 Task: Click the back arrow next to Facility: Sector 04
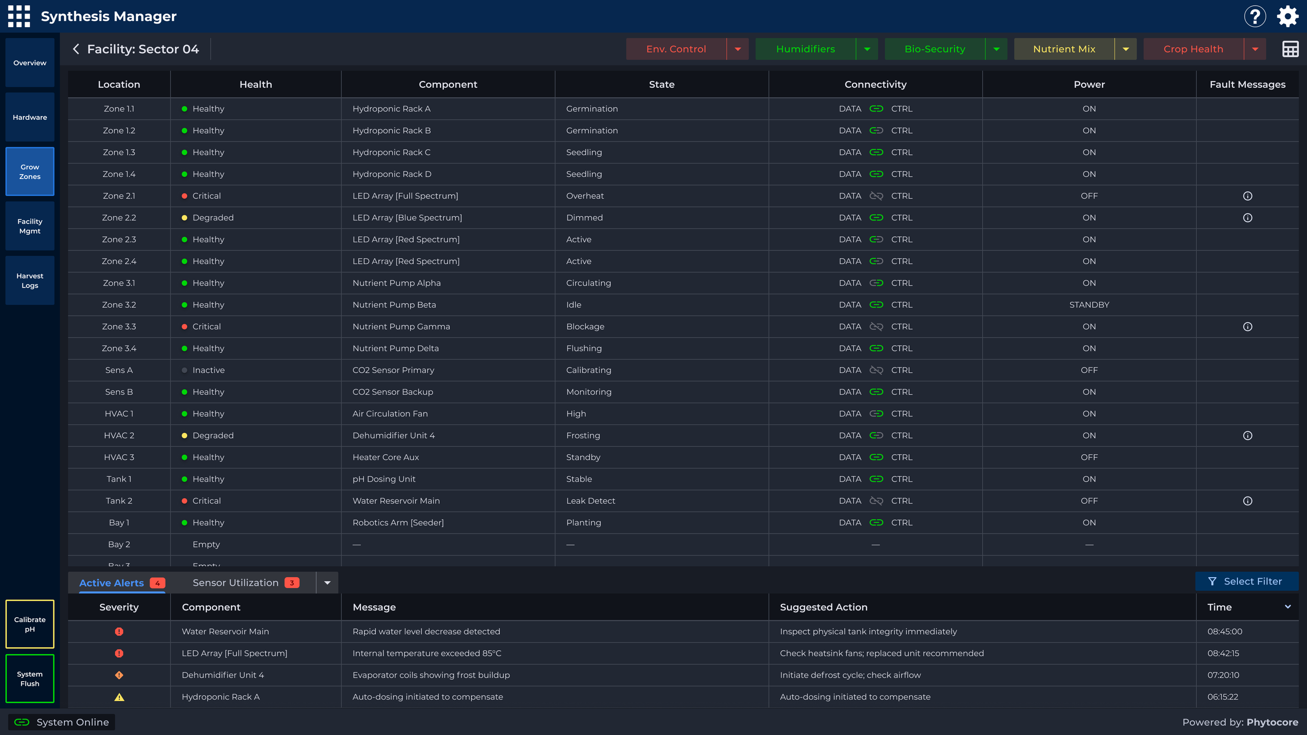pos(76,49)
